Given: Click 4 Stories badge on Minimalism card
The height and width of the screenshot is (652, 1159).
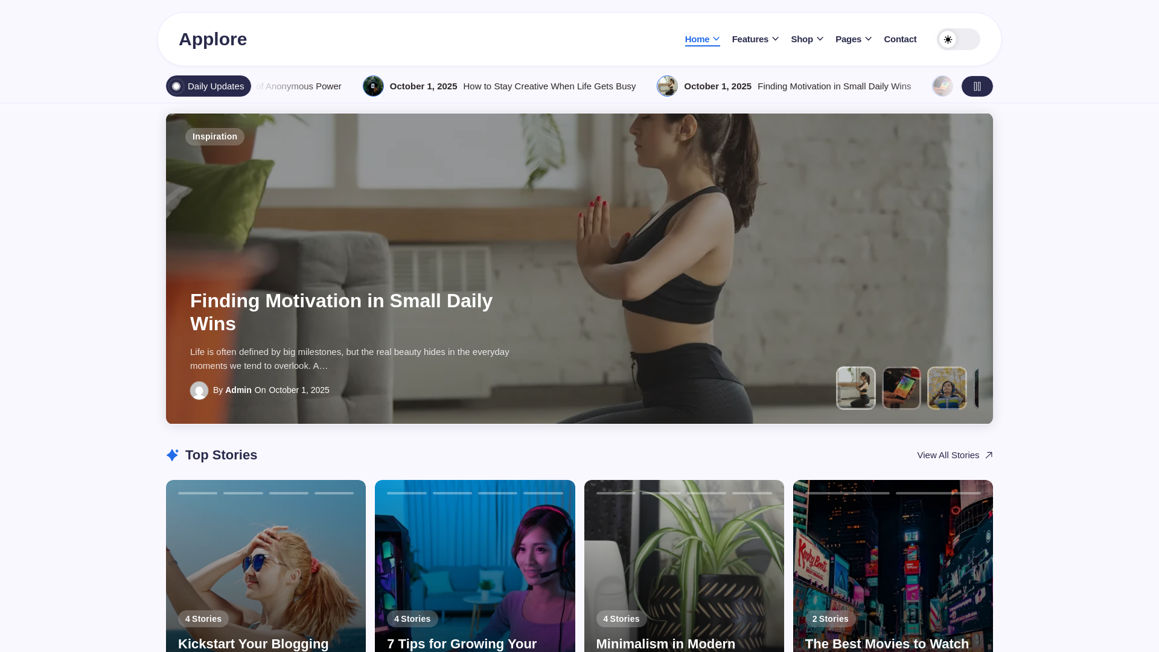Looking at the screenshot, I should (x=621, y=619).
